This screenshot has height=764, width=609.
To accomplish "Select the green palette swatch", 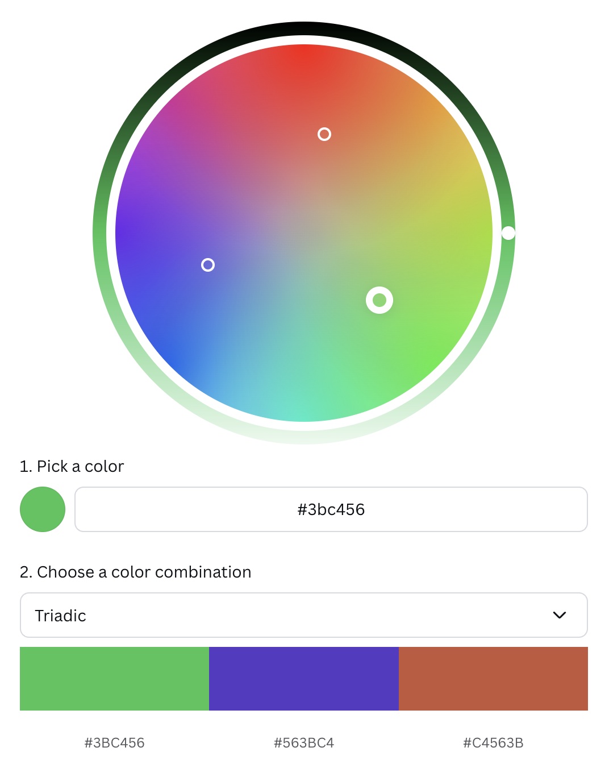I will click(114, 679).
